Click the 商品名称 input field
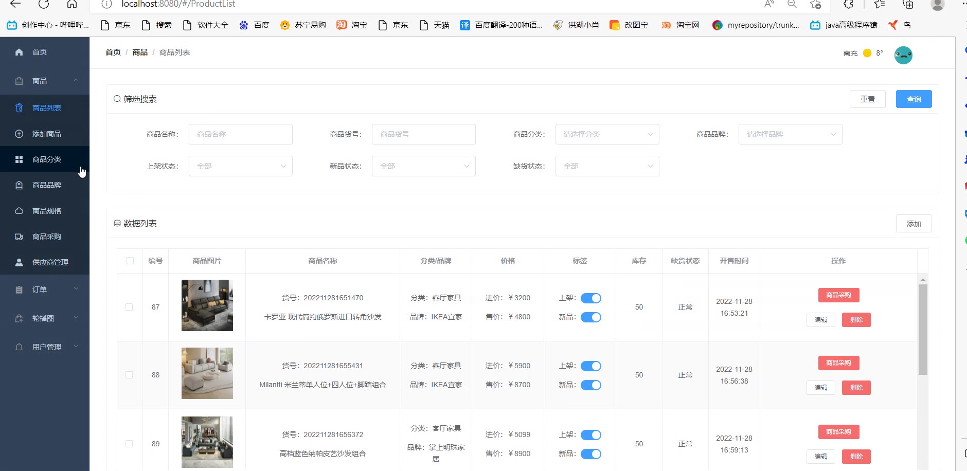 [x=240, y=134]
